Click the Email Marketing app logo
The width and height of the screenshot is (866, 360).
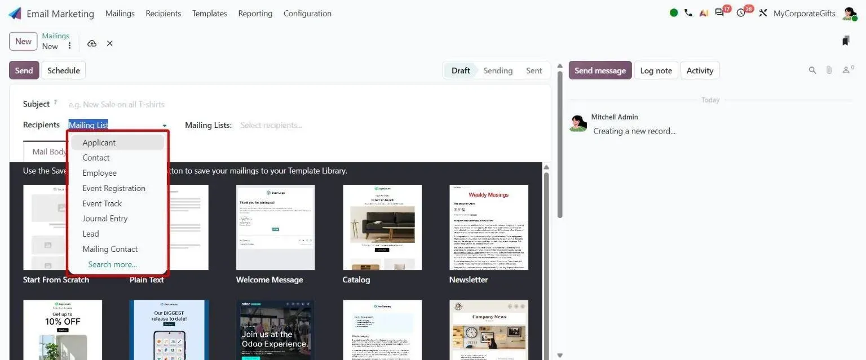tap(15, 14)
